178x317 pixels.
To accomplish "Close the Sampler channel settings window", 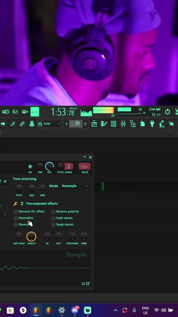I will (90, 157).
